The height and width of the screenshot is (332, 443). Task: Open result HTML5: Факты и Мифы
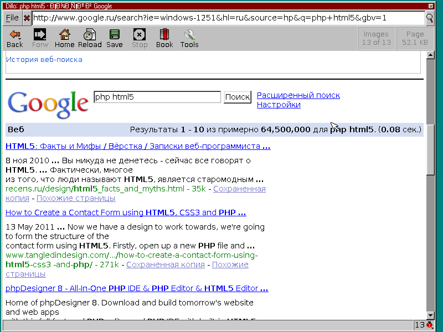click(x=138, y=146)
